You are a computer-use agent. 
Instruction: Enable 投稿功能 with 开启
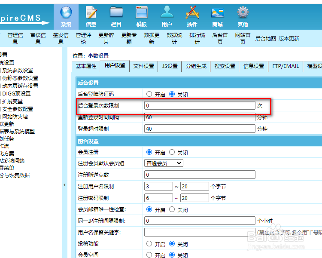click(x=149, y=244)
